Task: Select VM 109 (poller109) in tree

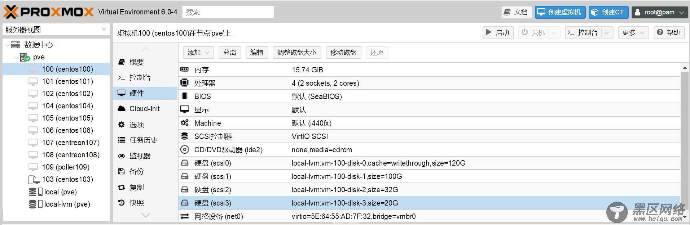Action: [x=56, y=167]
